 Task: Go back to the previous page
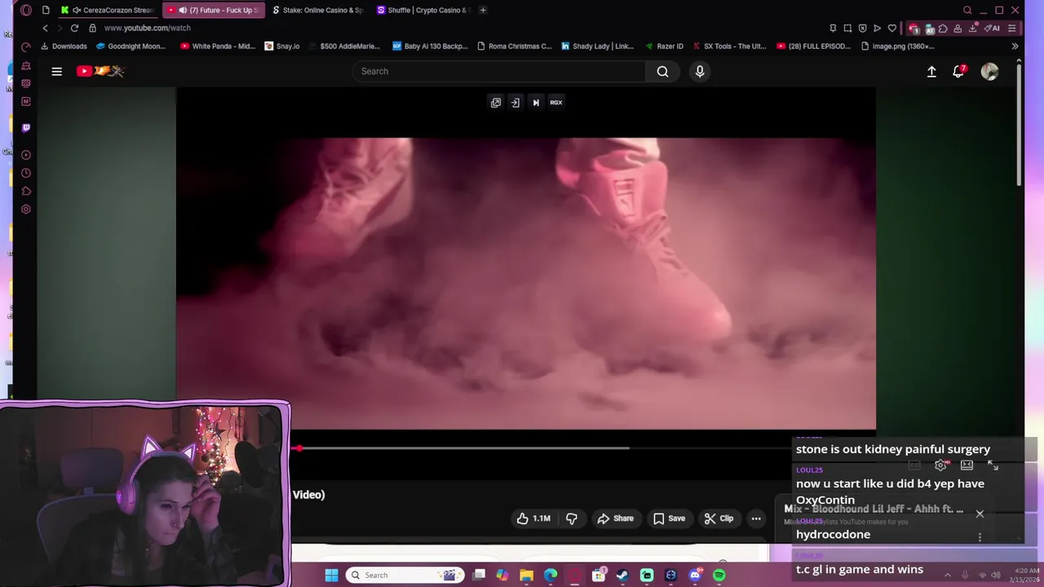tap(46, 28)
